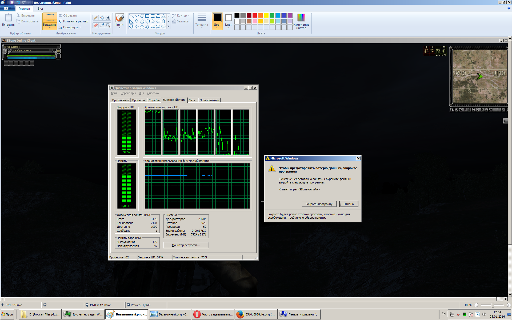
Task: Open the Кисти brushes dropdown
Action: click(119, 27)
